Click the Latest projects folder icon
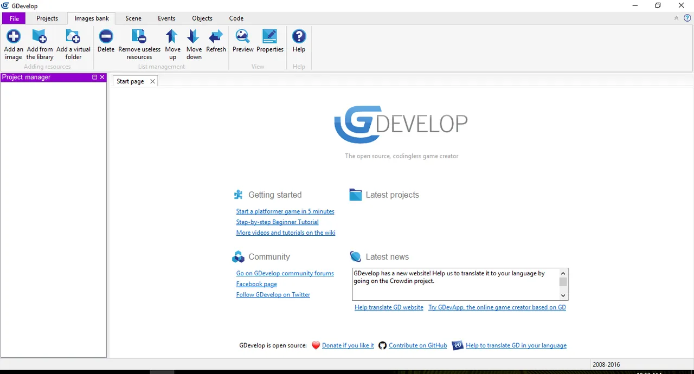 click(x=355, y=195)
